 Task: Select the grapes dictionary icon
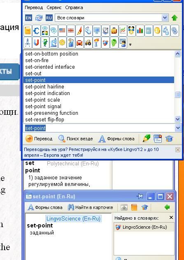(114, 43)
